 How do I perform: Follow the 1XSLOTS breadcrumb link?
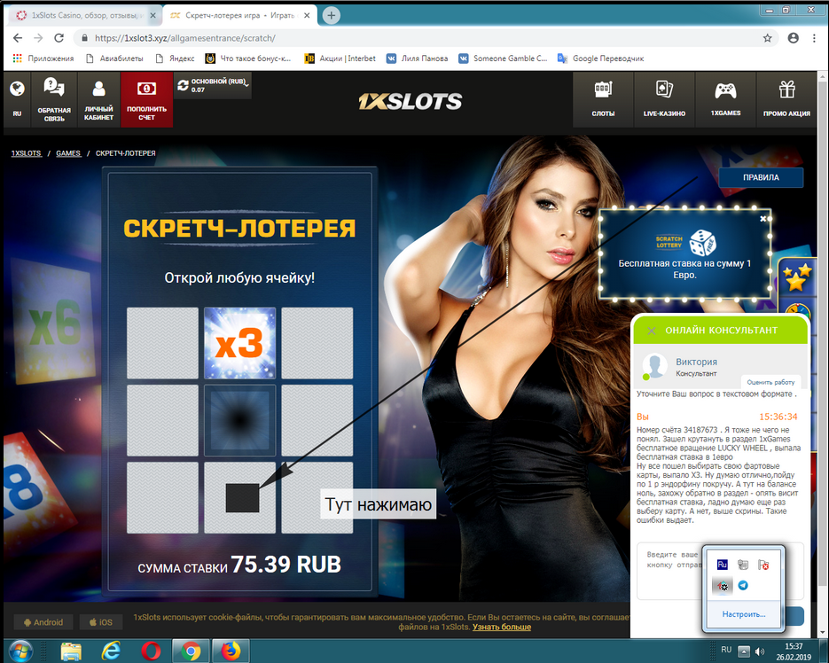coord(27,153)
